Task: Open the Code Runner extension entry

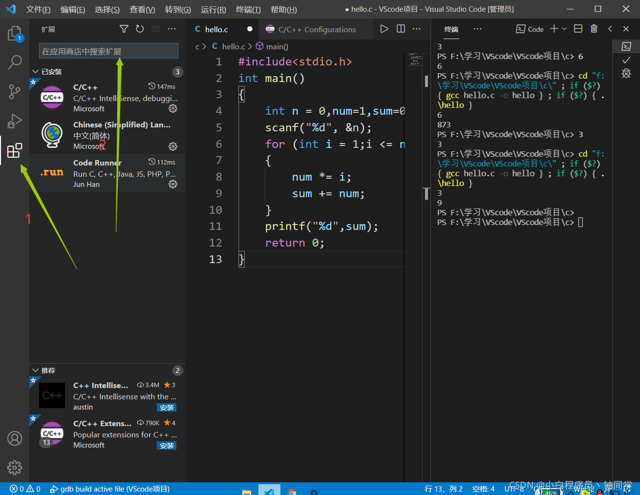Action: tap(107, 173)
